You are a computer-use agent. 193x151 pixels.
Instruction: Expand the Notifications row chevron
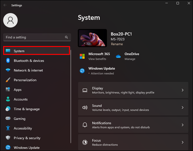point(183,125)
